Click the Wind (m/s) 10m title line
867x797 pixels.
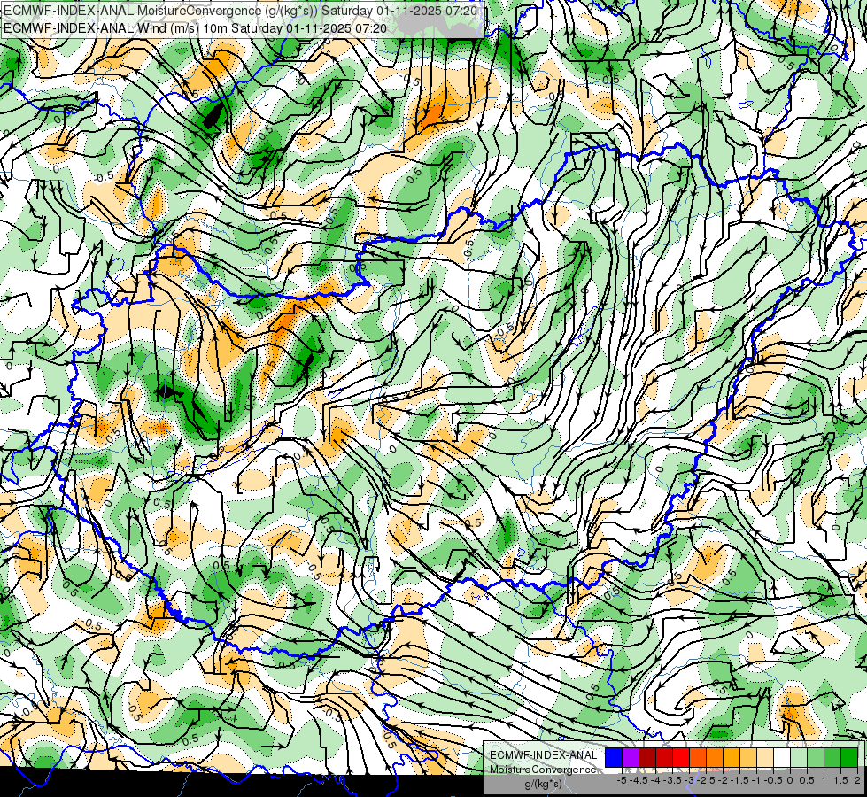tap(195, 27)
